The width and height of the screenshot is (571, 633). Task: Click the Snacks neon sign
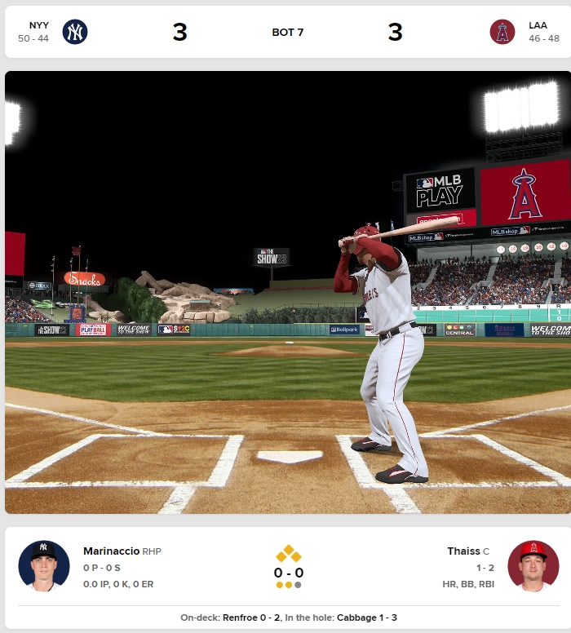84,279
